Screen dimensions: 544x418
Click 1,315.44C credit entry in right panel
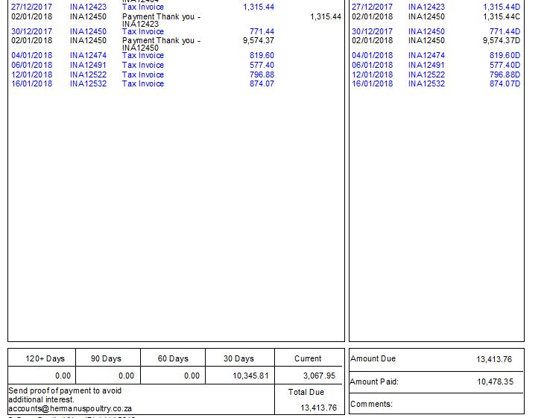coord(502,16)
